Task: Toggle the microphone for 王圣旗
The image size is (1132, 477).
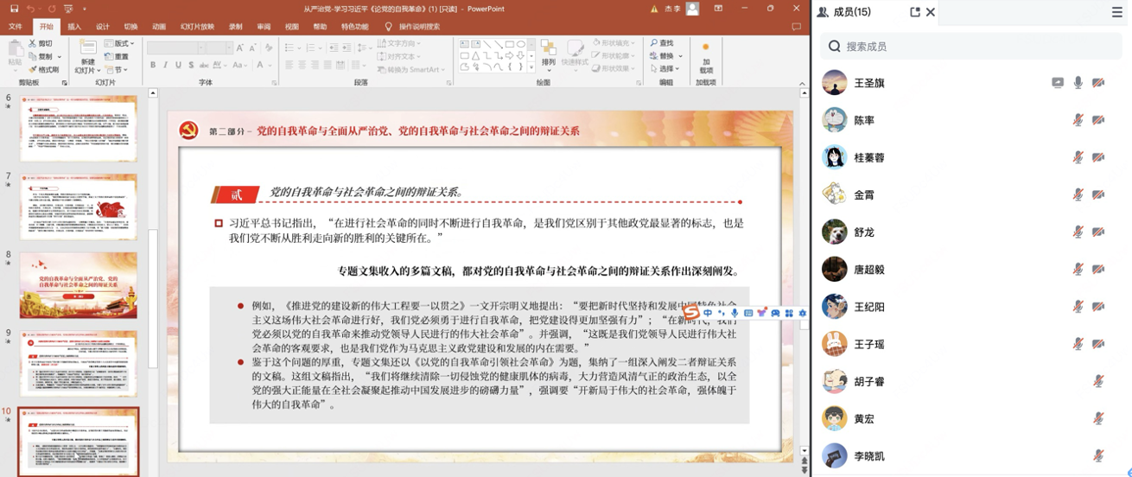Action: pos(1078,83)
